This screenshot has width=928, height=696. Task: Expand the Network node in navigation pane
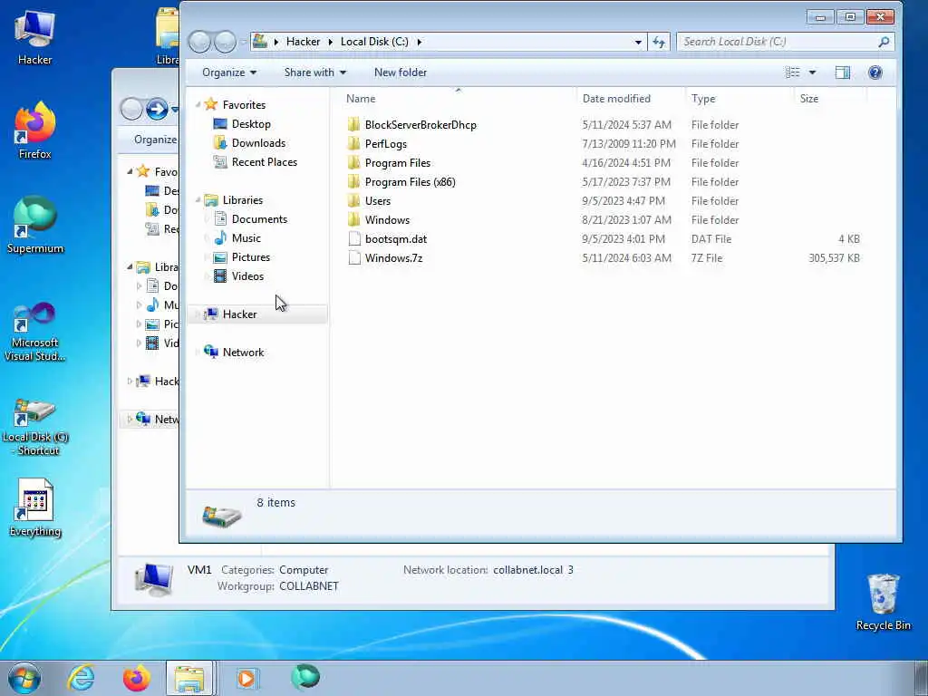[197, 353]
